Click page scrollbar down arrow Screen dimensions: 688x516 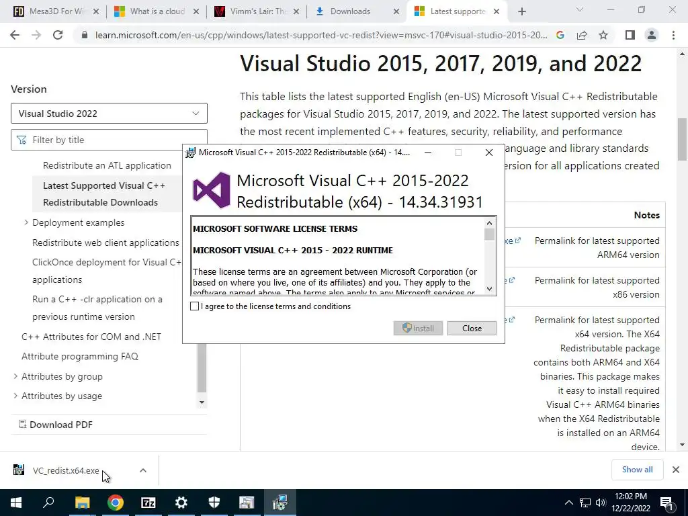tap(683, 445)
